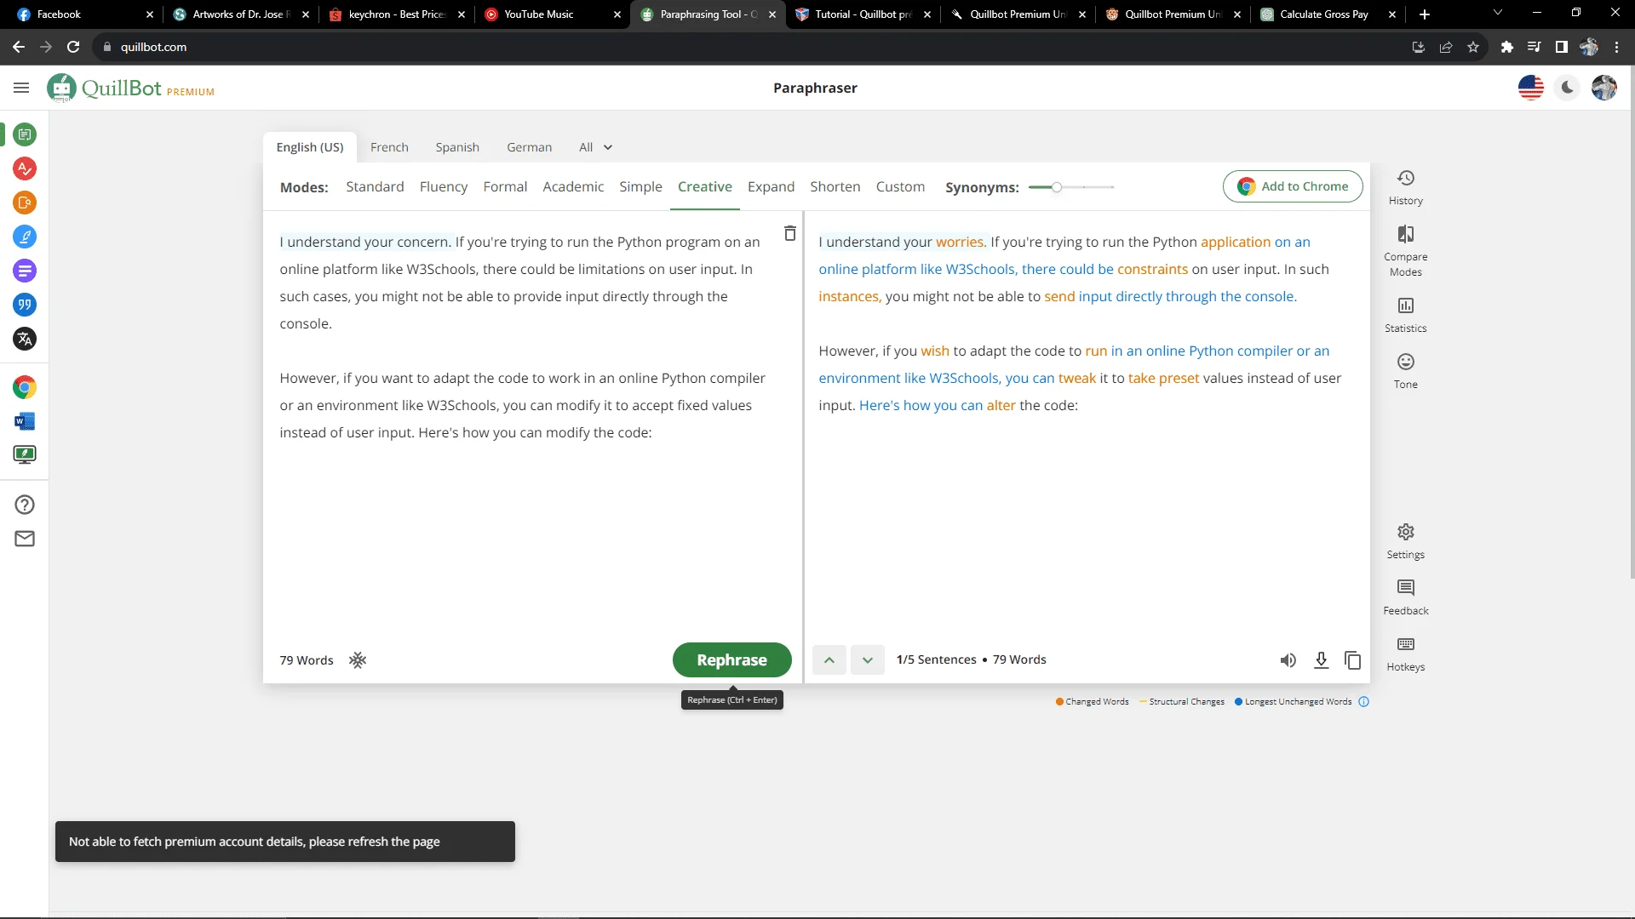This screenshot has height=919, width=1635.
Task: Open the Hotkeys keyboard panel
Action: click(x=1405, y=654)
